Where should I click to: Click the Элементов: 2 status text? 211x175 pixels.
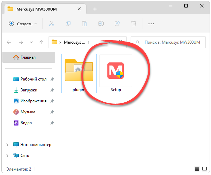[x=19, y=169]
